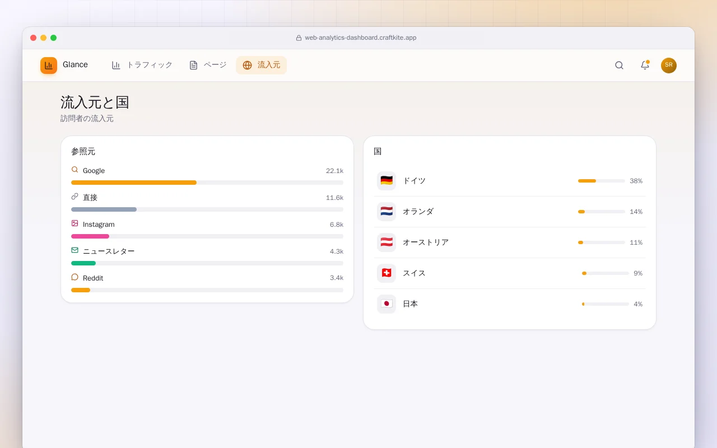The height and width of the screenshot is (448, 717).
Task: Click the オランダ percentage bar
Action: [602, 212]
